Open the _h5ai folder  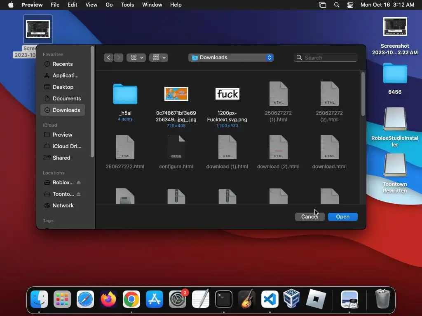(125, 94)
